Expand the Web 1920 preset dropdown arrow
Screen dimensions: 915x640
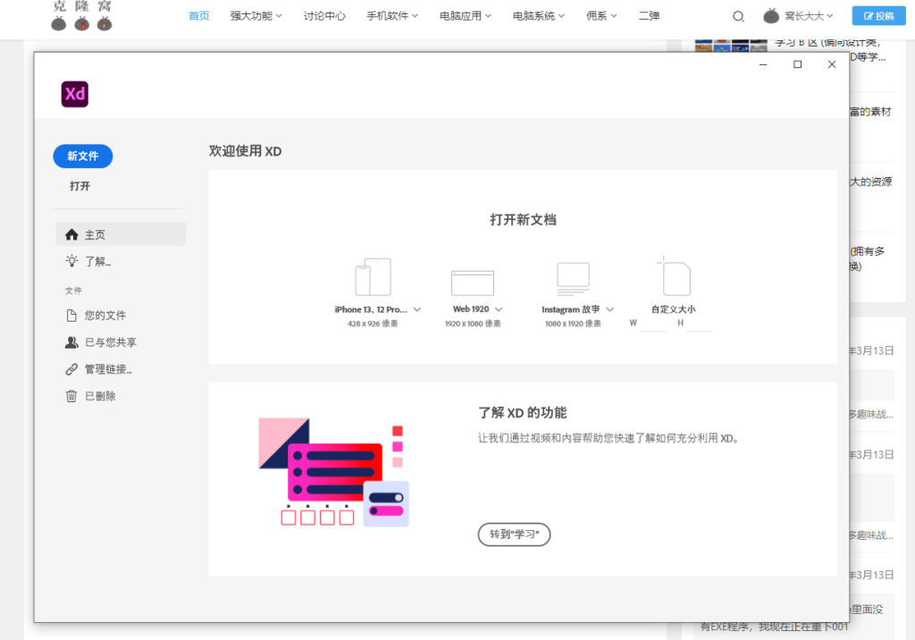pyautogui.click(x=499, y=309)
